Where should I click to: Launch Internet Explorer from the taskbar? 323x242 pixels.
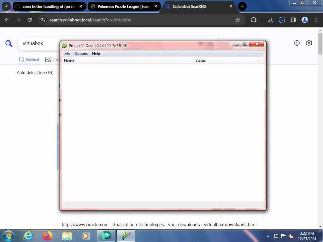click(x=28, y=236)
